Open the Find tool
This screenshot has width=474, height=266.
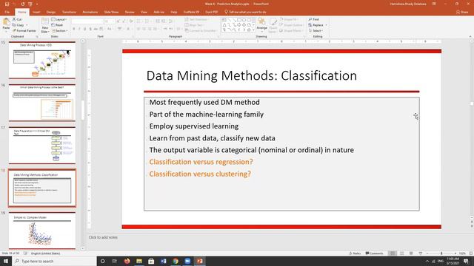pyautogui.click(x=314, y=19)
